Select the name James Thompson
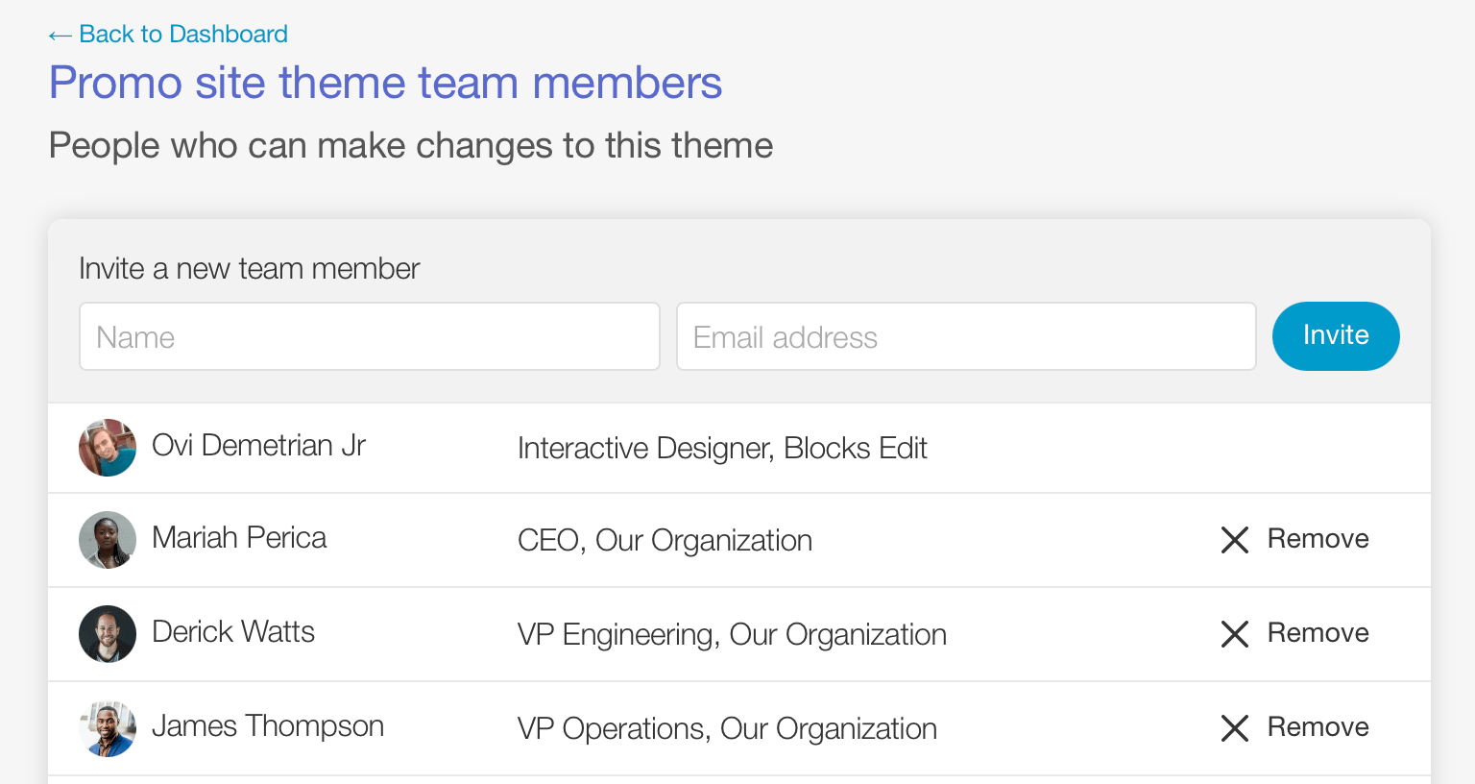1475x784 pixels. (x=268, y=726)
